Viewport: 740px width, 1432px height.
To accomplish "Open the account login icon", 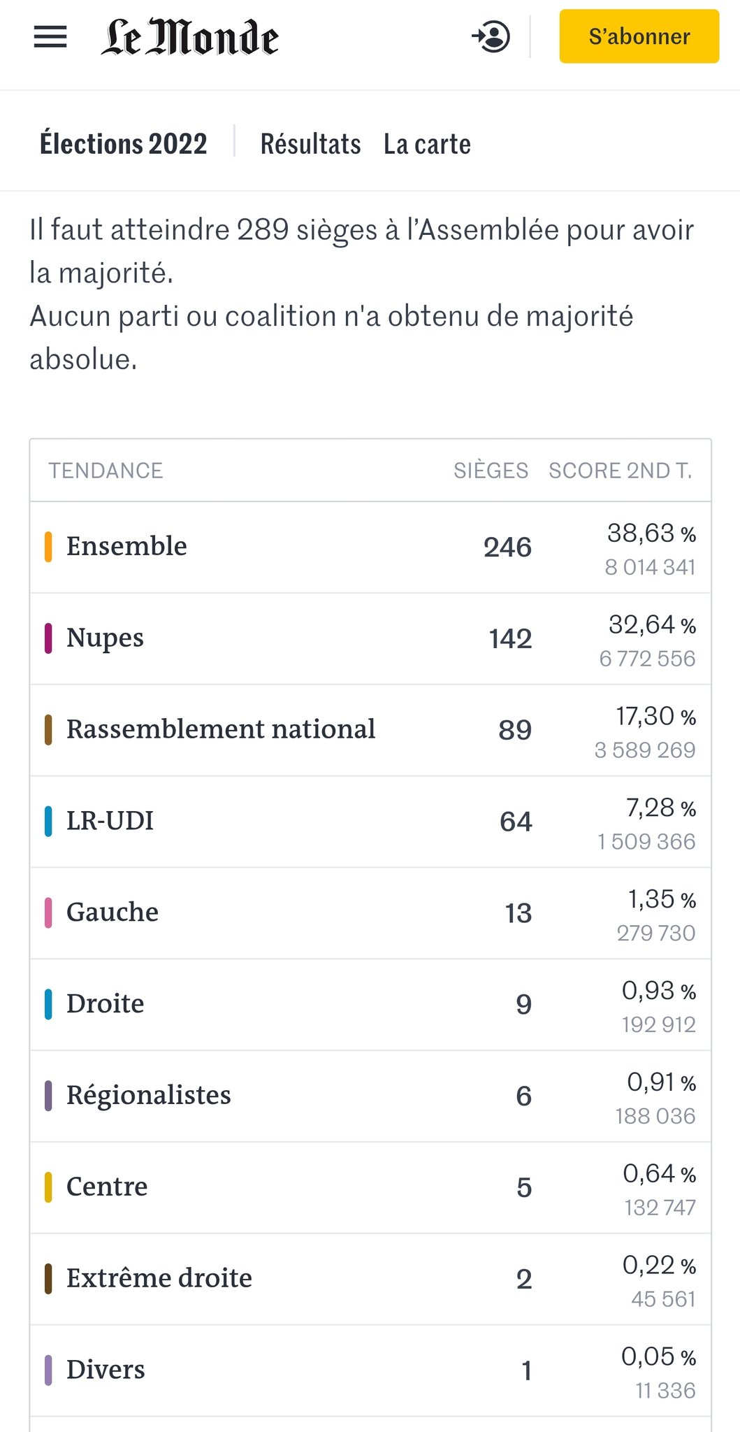I will pos(491,37).
